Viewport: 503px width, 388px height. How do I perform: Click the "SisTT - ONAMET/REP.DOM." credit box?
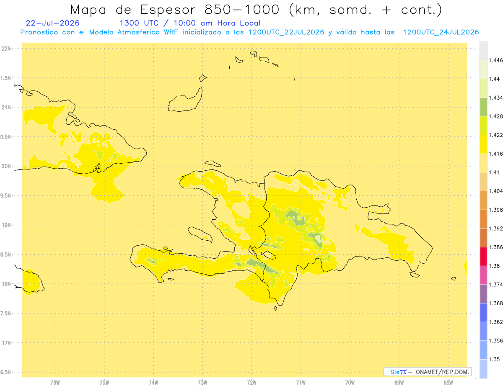[x=428, y=372]
